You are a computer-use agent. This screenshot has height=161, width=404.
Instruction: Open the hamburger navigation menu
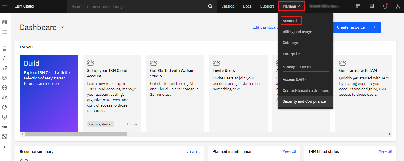[x=5, y=6]
